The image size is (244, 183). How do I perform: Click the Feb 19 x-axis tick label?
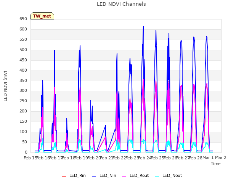point(81,158)
